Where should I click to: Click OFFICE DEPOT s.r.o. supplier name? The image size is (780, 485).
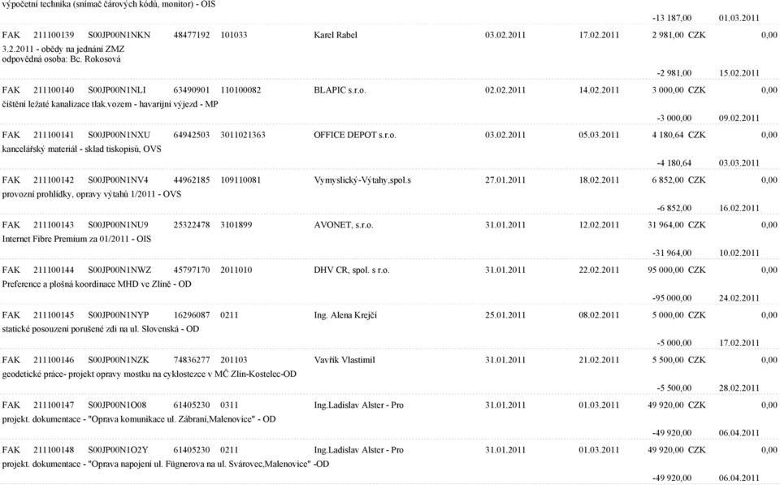tap(355, 135)
